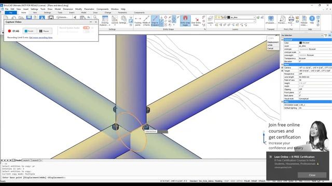This screenshot has width=332, height=186.
Task: Open the Drawing Explorer icon
Action: point(105,21)
